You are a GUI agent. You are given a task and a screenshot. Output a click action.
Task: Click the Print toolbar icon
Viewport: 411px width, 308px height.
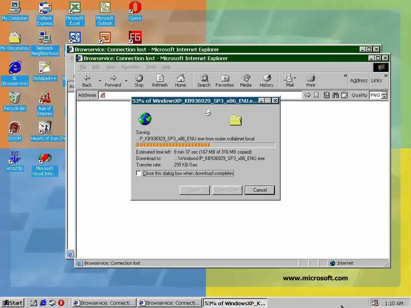(311, 81)
